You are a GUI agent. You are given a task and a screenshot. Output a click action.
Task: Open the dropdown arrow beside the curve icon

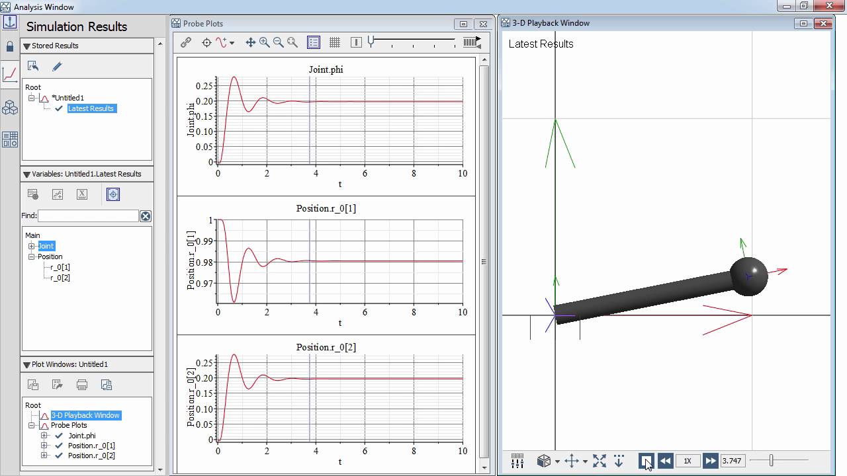[232, 43]
